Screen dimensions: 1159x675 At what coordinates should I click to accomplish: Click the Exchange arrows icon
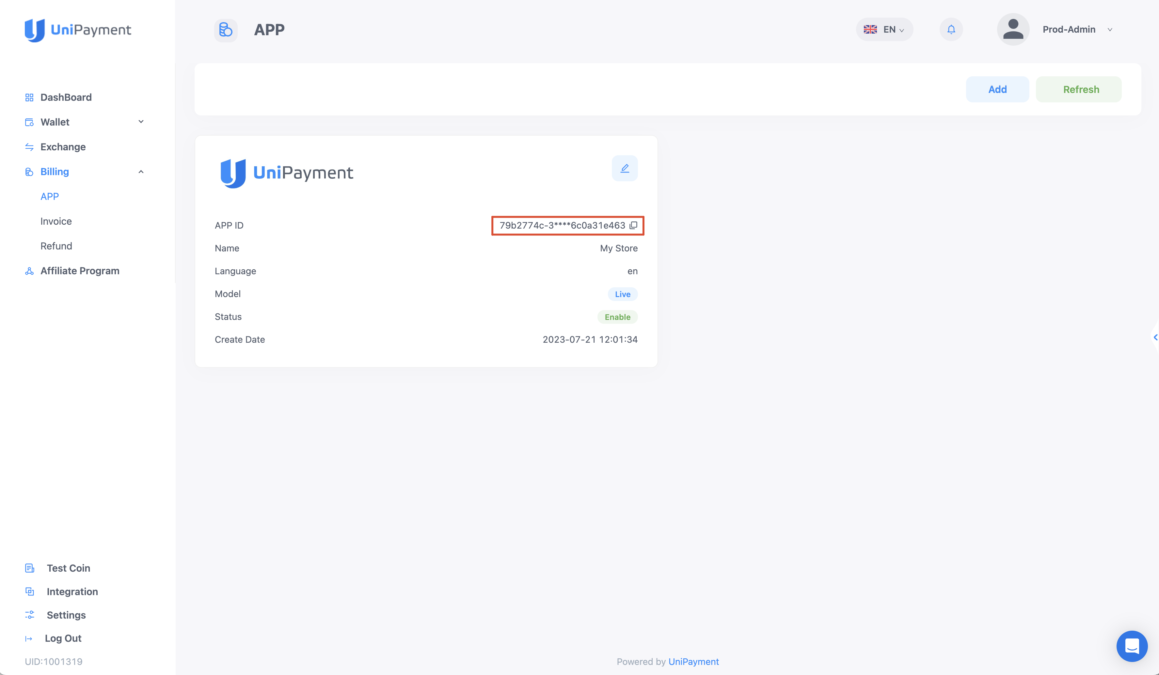29,147
